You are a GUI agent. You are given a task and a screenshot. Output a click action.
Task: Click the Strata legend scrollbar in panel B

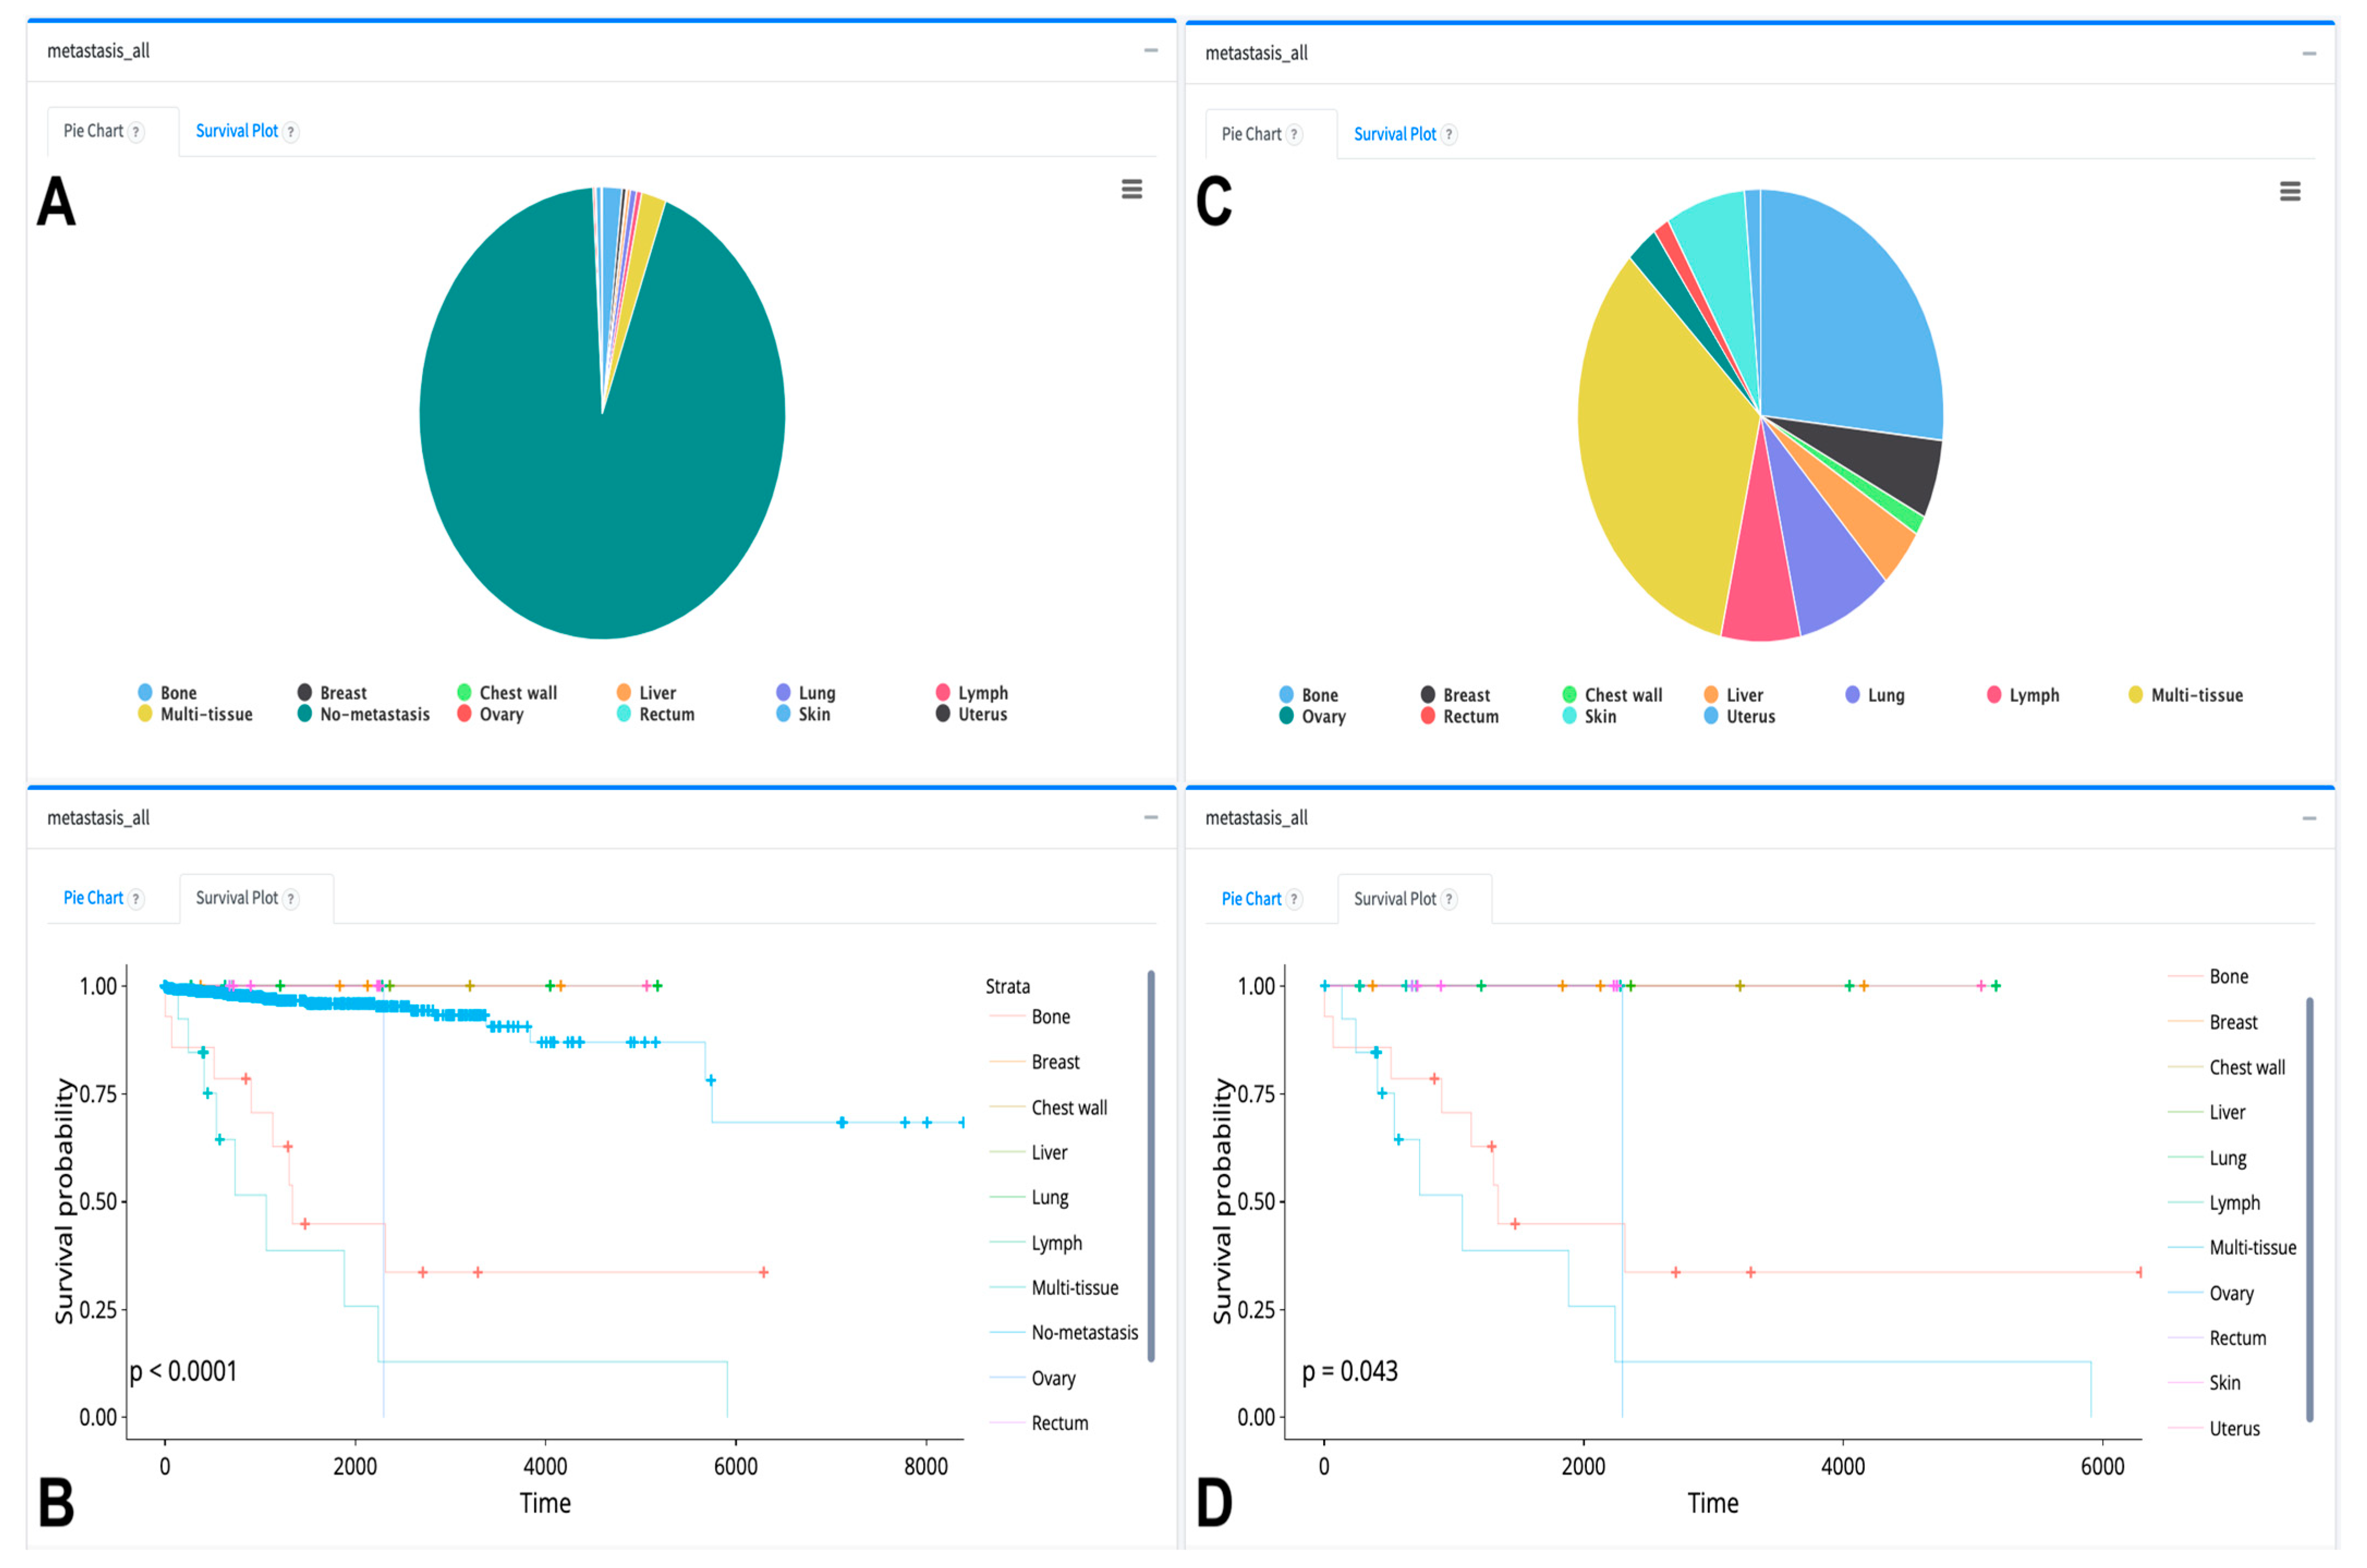[1151, 1165]
